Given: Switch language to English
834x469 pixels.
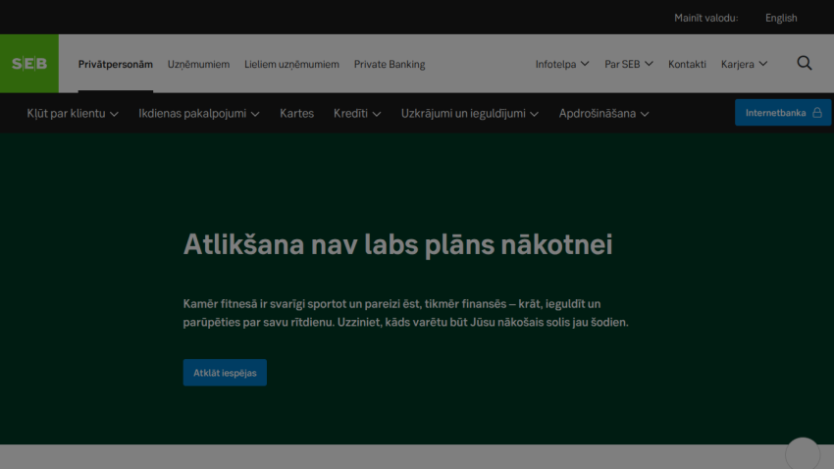Looking at the screenshot, I should pyautogui.click(x=781, y=18).
